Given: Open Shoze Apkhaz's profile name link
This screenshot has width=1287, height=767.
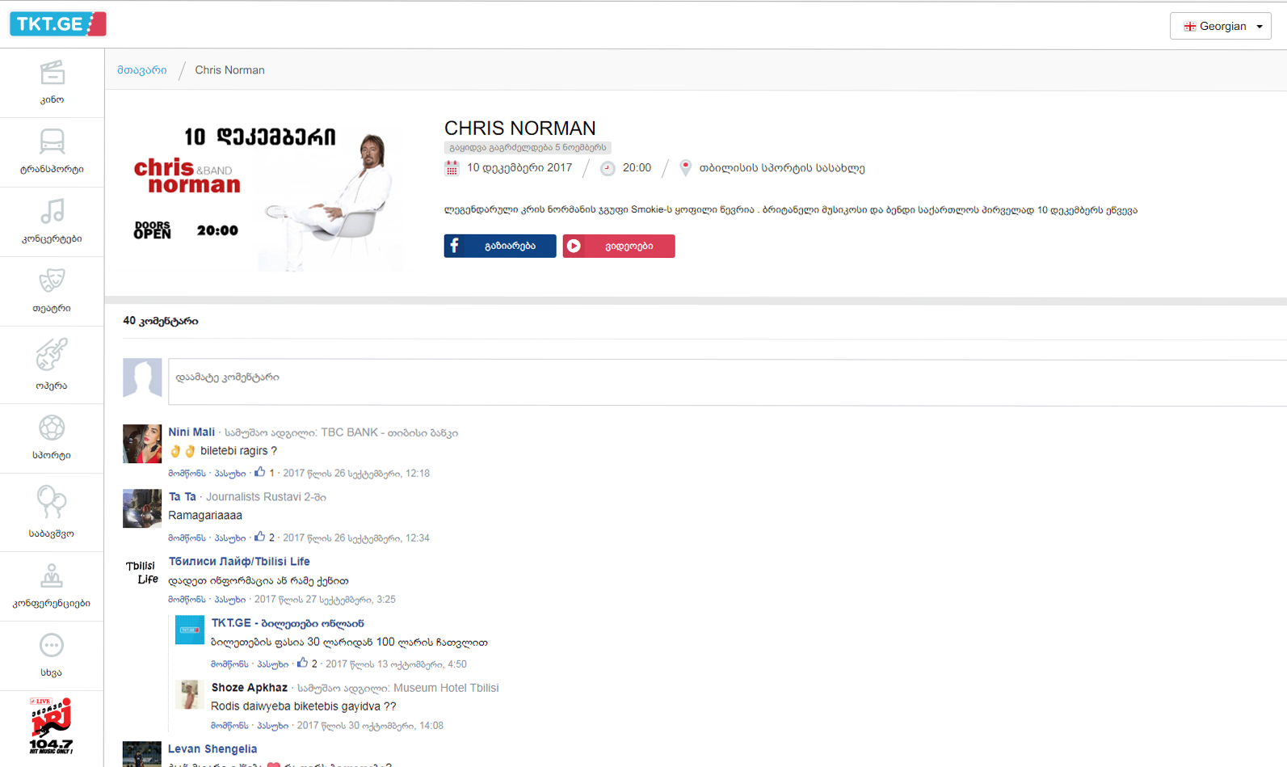Looking at the screenshot, I should (250, 688).
